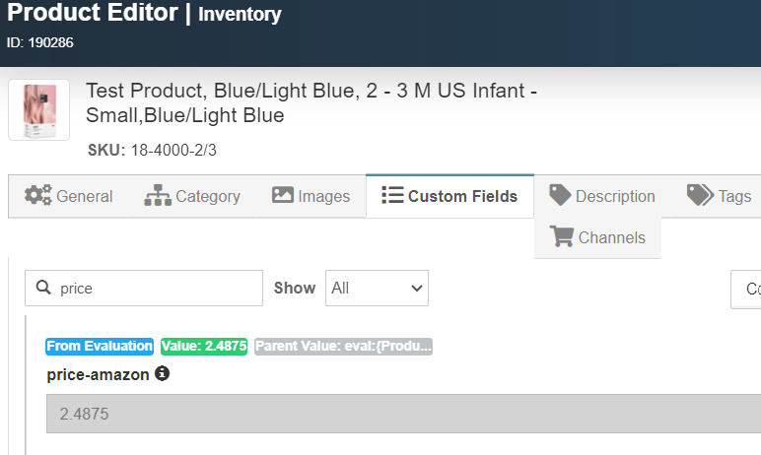Click the green Value: 2.4875 badge
The image size is (761, 455).
(204, 346)
